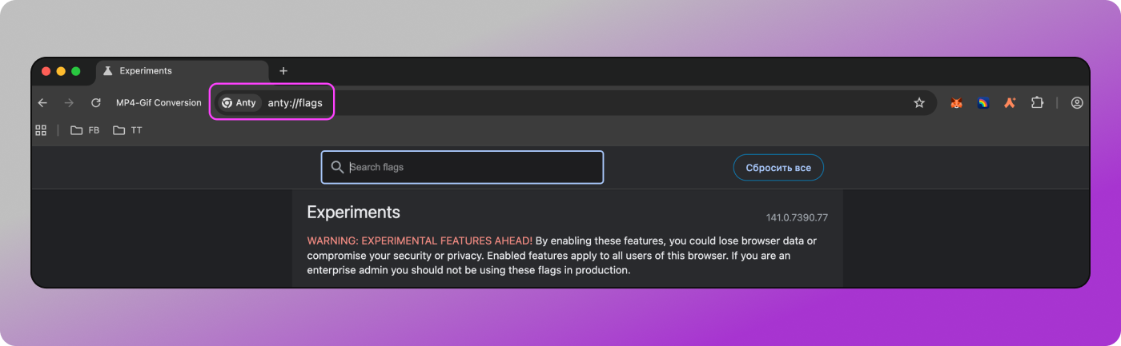This screenshot has width=1121, height=346.
Task: Reload the current page
Action: coord(96,103)
